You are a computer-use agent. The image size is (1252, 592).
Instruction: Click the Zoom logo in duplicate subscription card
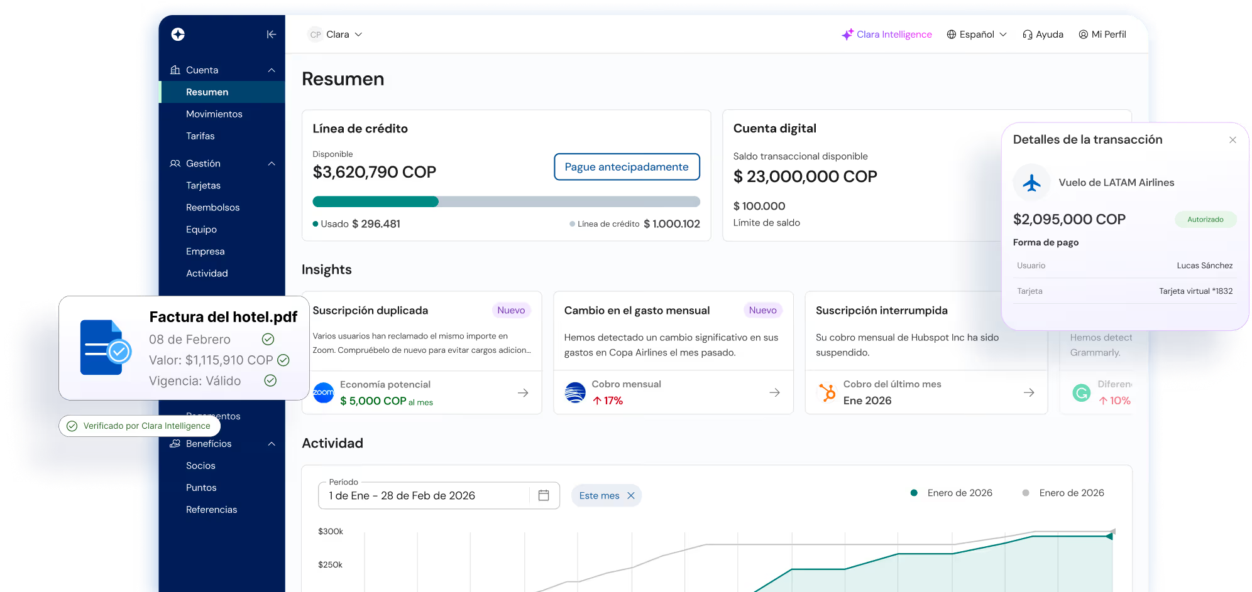(323, 392)
